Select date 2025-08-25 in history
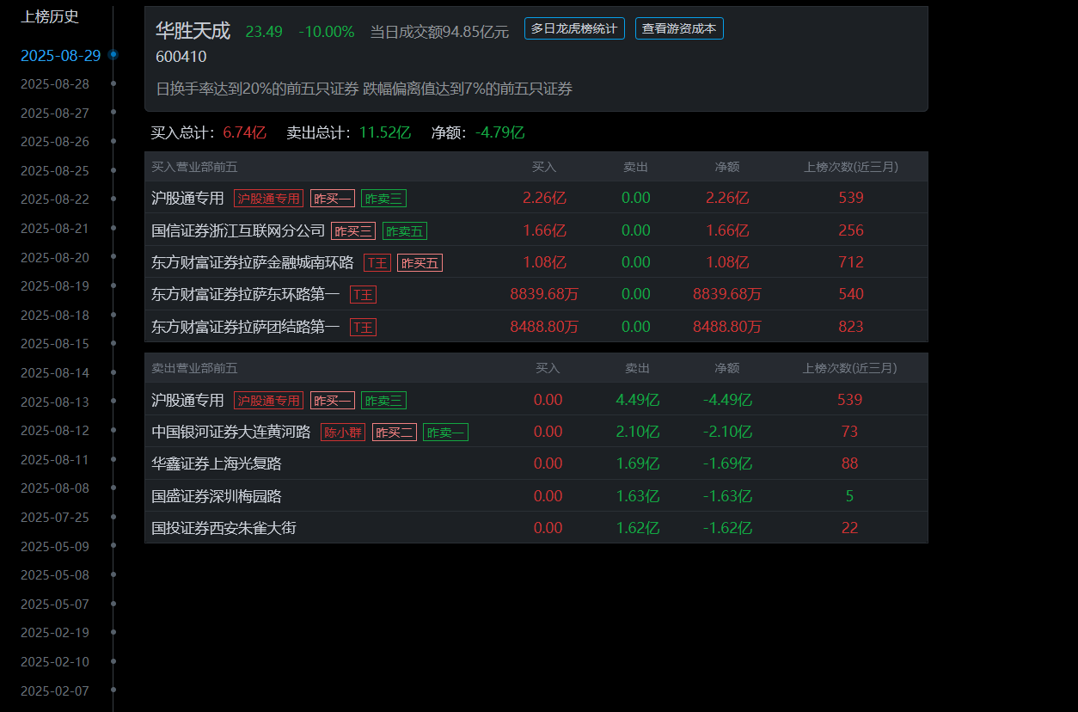Image resolution: width=1078 pixels, height=712 pixels. (55, 171)
